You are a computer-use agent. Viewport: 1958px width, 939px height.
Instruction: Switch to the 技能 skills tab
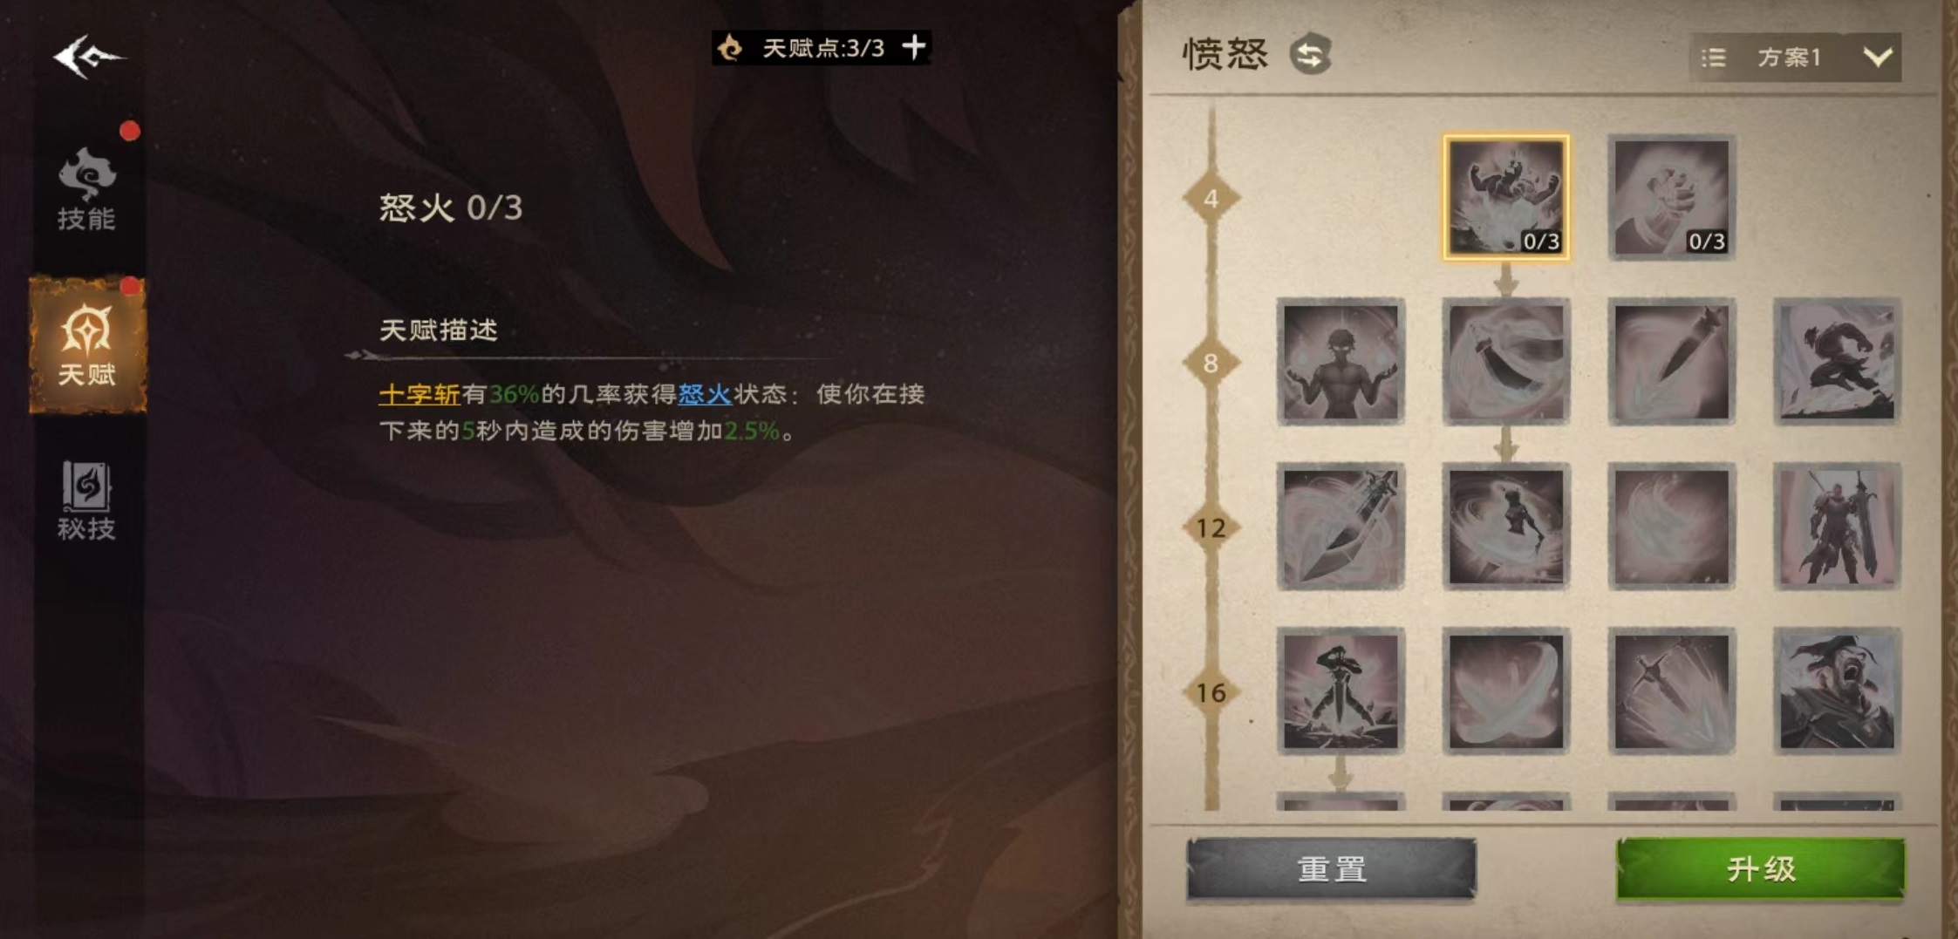86,189
